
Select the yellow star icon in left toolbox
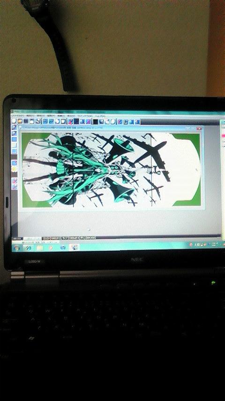click(x=15, y=169)
